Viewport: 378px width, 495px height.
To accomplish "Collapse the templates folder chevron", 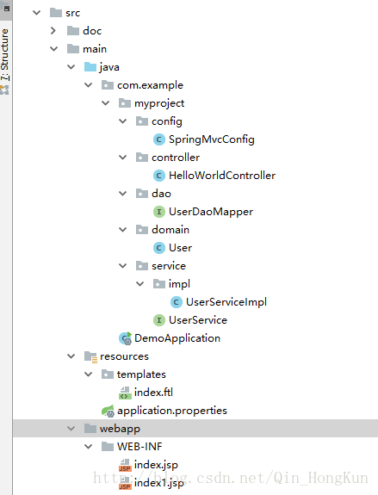I will pos(89,374).
